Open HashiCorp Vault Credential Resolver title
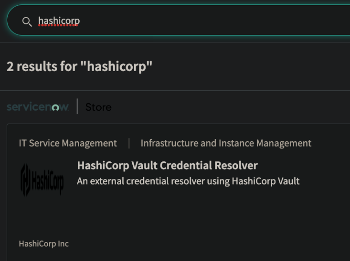This screenshot has width=350, height=261. click(167, 166)
